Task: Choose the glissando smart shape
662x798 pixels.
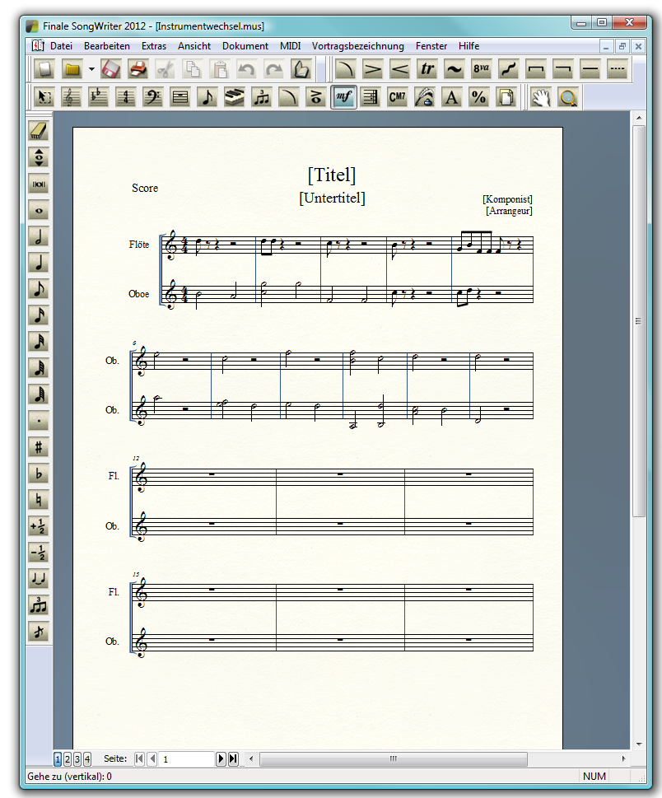Action: point(508,68)
